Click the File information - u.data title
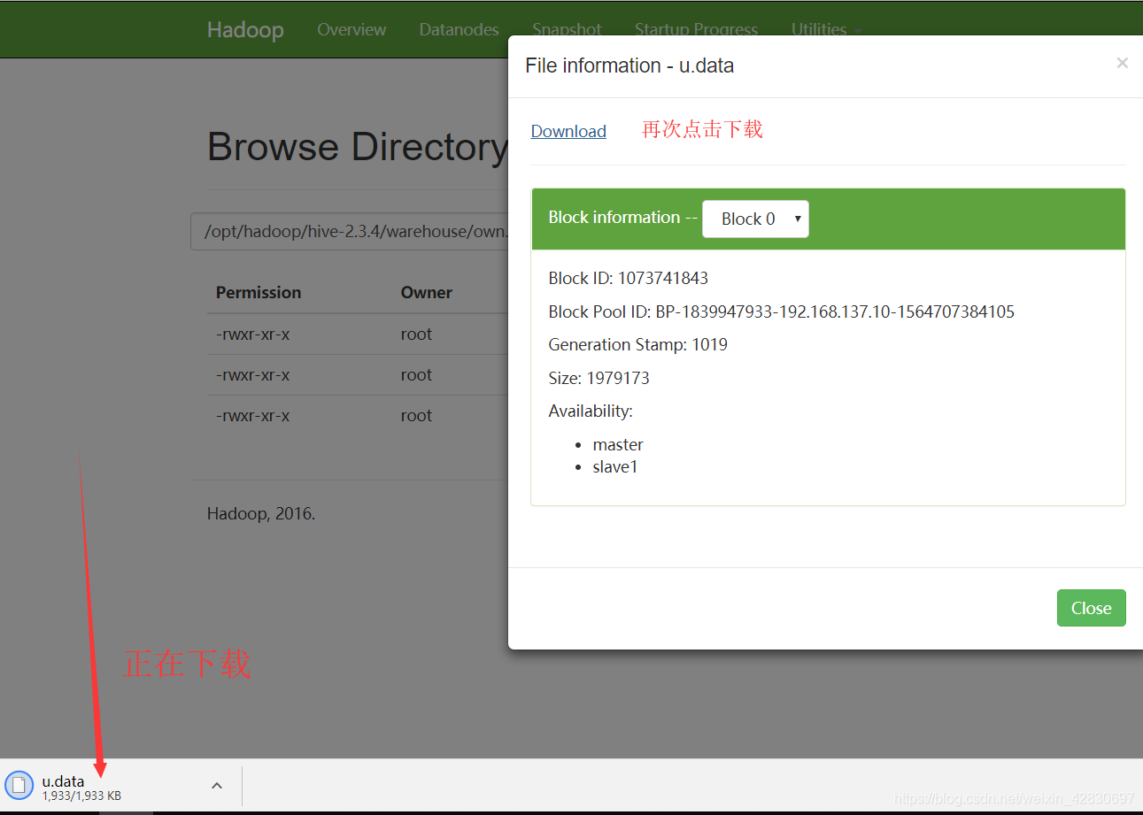Screen dimensions: 1143x815 tap(629, 65)
